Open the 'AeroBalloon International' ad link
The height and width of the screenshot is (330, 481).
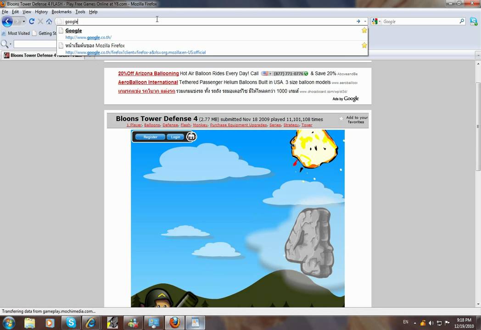pyautogui.click(x=148, y=82)
